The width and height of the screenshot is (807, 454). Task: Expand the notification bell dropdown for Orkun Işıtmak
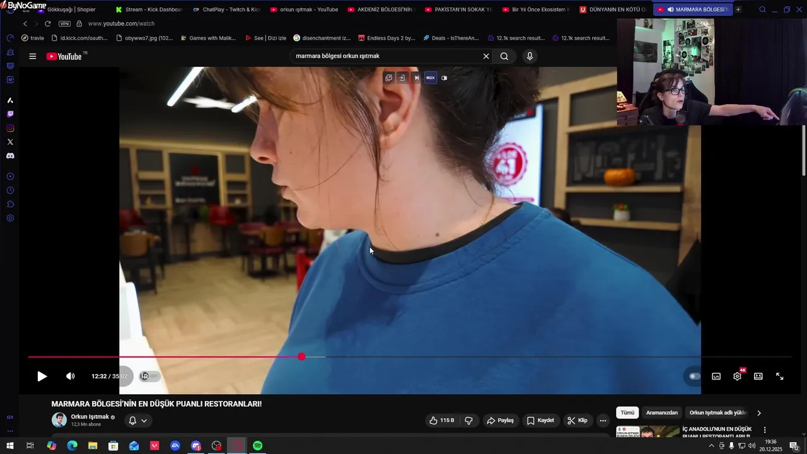click(x=138, y=421)
